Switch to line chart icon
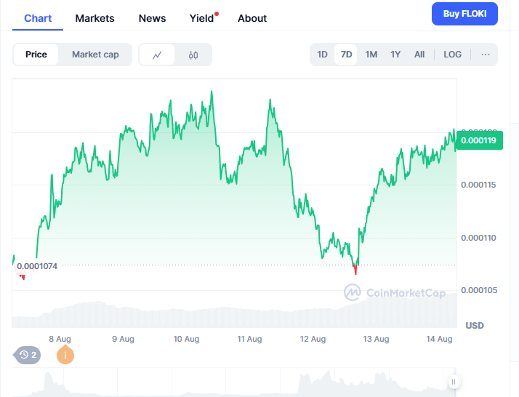Image resolution: width=519 pixels, height=397 pixels. tap(157, 55)
